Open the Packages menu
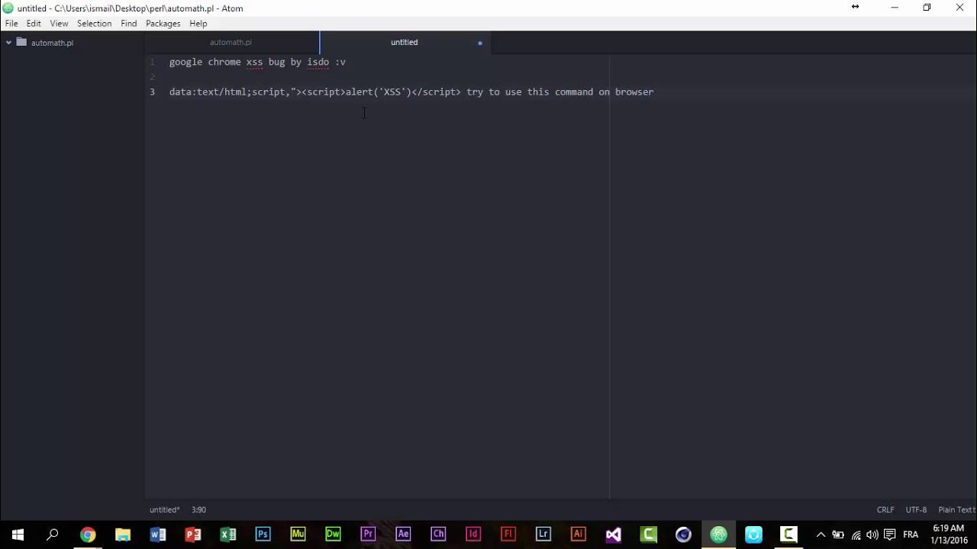This screenshot has height=549, width=977. point(163,24)
